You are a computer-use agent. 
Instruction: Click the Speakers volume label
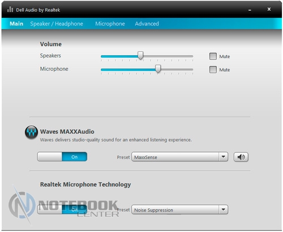click(x=50, y=55)
